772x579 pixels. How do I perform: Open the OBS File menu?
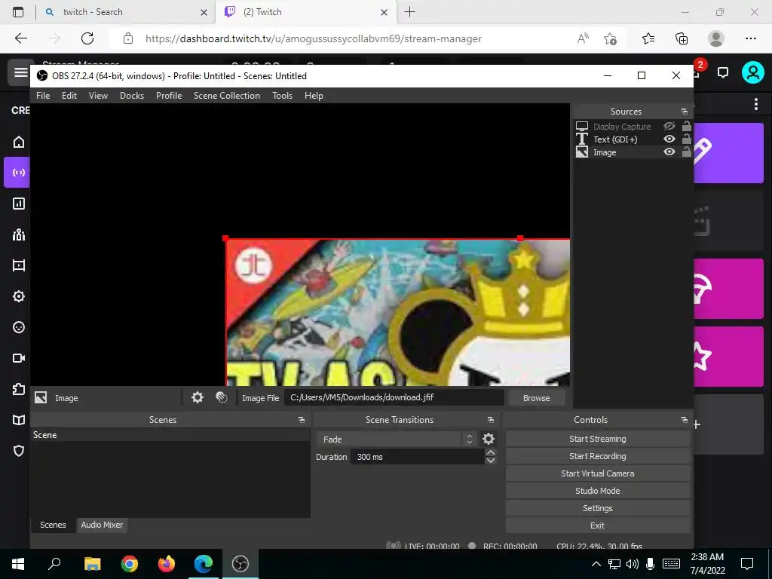(43, 96)
